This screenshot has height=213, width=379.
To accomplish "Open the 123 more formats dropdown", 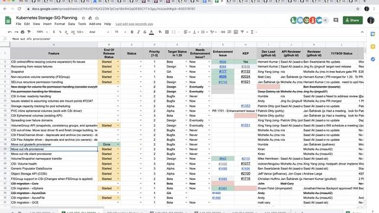I will 80,32.
